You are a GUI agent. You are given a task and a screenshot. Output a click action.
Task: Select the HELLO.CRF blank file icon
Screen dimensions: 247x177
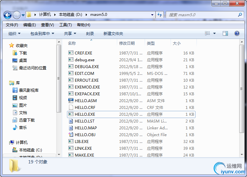click(x=71, y=107)
